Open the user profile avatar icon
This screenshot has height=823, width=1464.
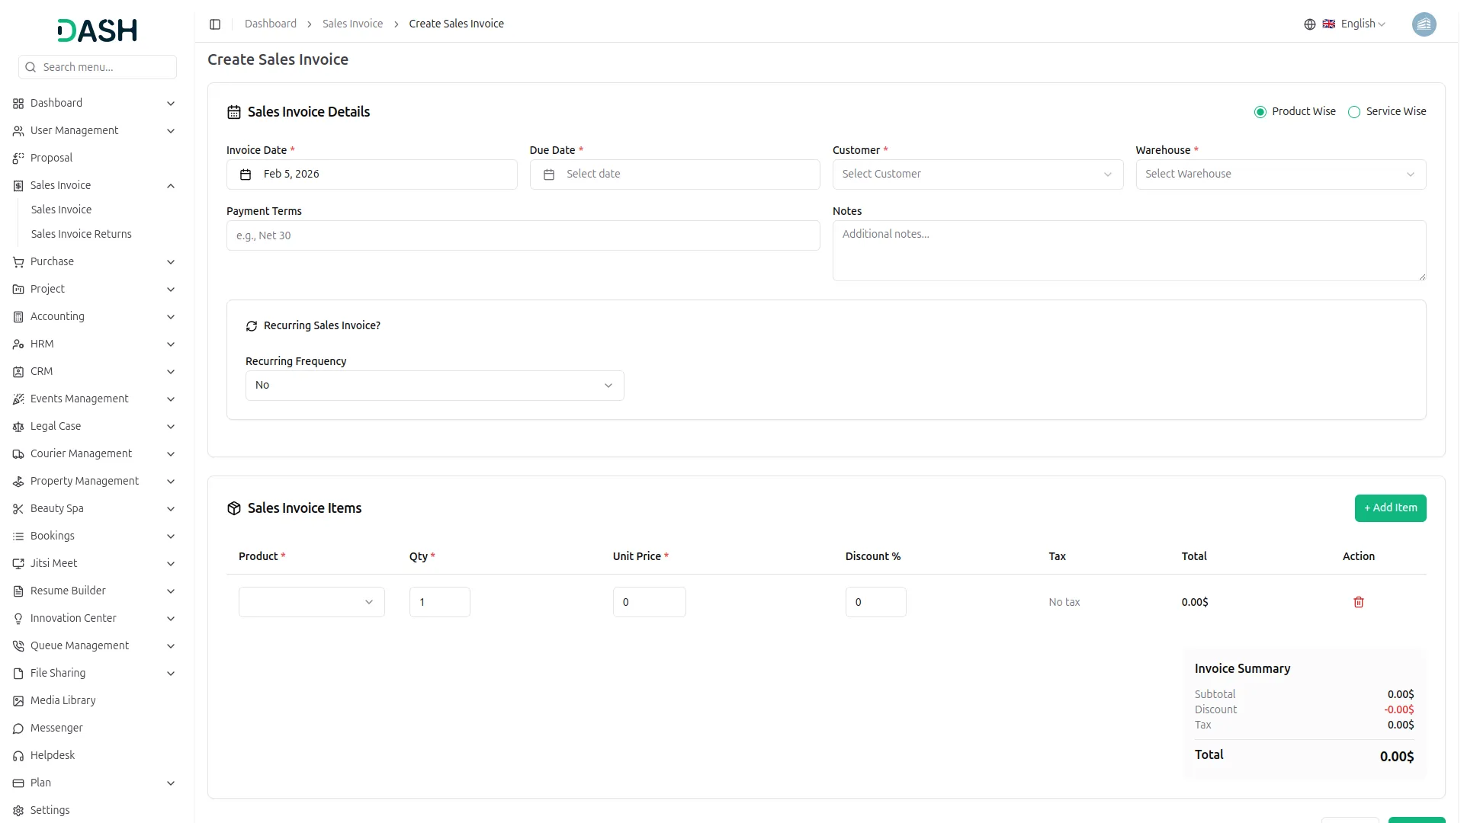pos(1424,24)
